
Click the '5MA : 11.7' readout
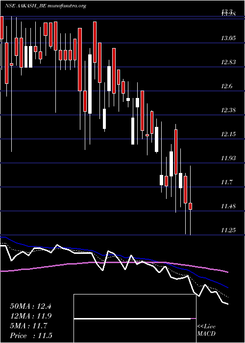pyautogui.click(x=28, y=326)
